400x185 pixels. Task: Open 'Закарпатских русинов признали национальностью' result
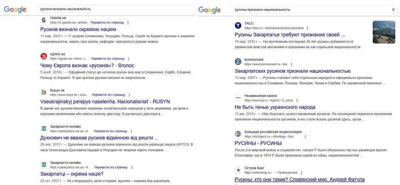click(x=293, y=71)
